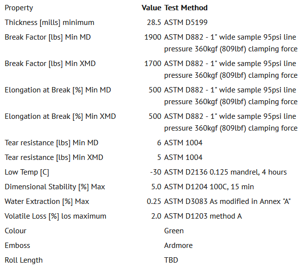Select the "Dimensional Stability [%] Max" label
This screenshot has height=268, width=298.
pos(55,187)
